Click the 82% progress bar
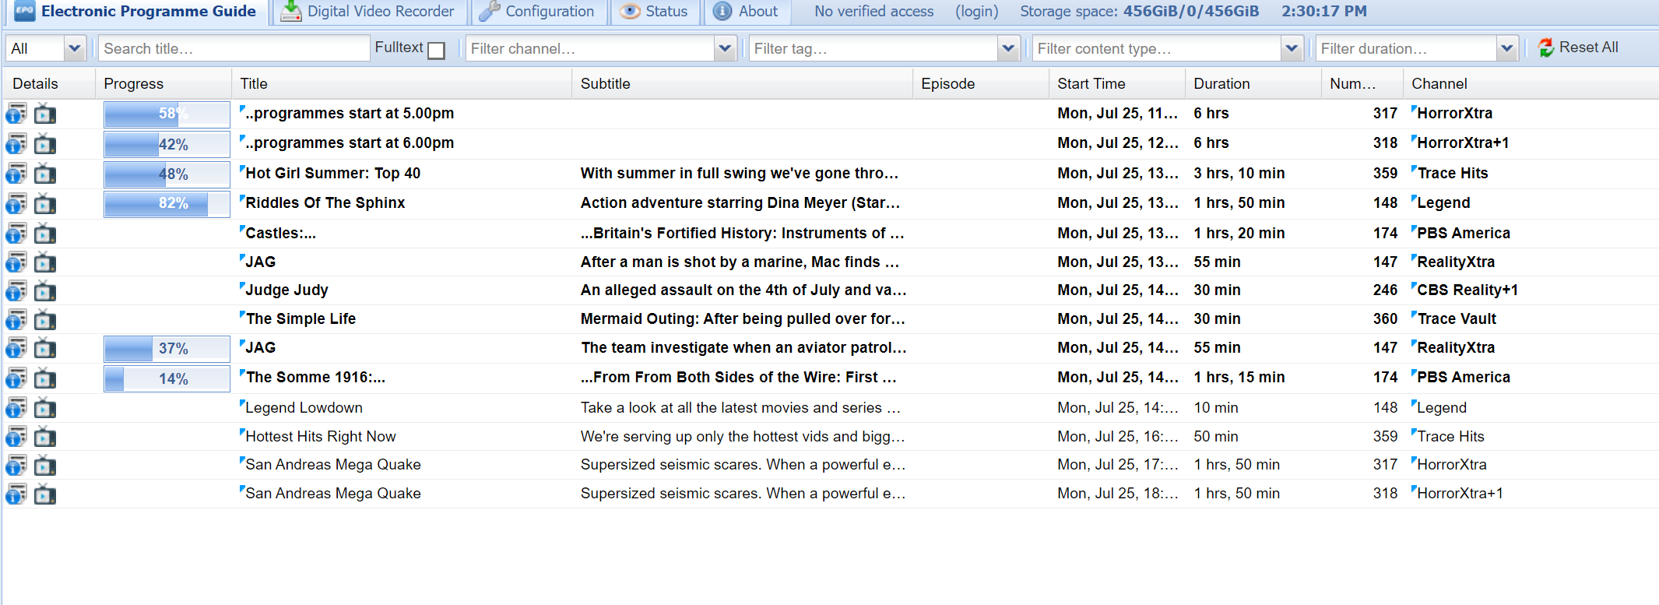The width and height of the screenshot is (1659, 605). point(167,204)
